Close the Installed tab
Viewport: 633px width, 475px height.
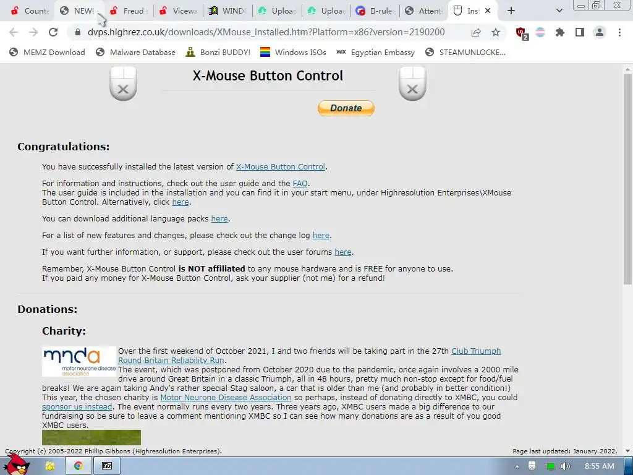(x=488, y=11)
